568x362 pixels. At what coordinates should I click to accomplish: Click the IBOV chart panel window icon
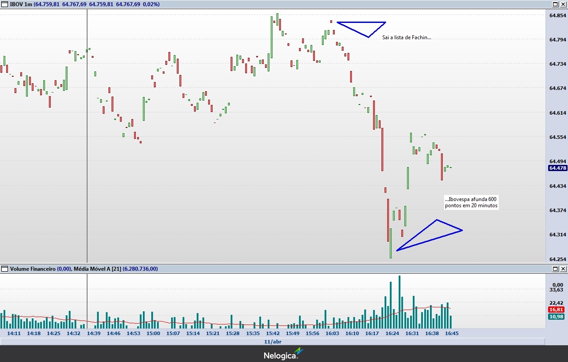tap(4, 4)
